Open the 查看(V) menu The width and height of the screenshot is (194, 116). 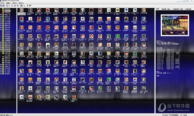click(x=8, y=3)
